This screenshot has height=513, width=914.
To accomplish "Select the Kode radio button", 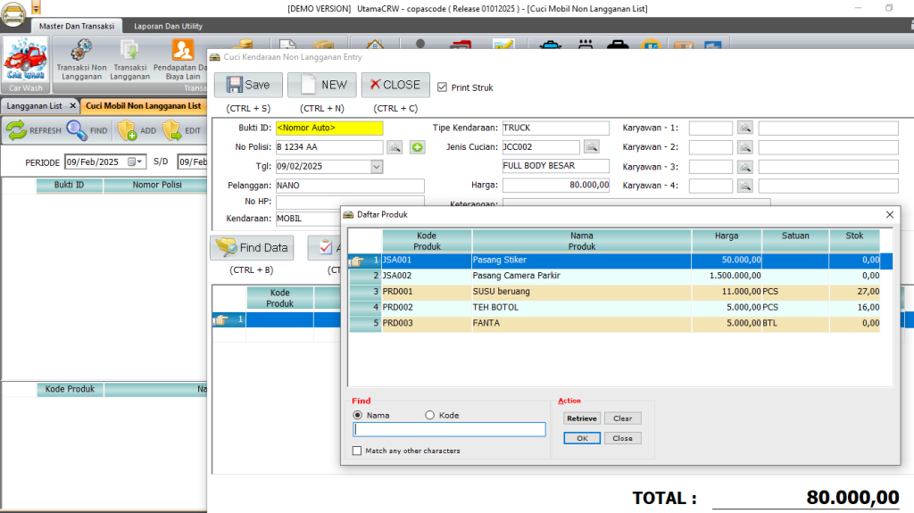I will click(x=429, y=415).
